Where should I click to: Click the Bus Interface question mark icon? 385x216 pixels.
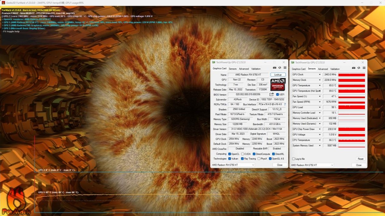pyautogui.click(x=285, y=104)
